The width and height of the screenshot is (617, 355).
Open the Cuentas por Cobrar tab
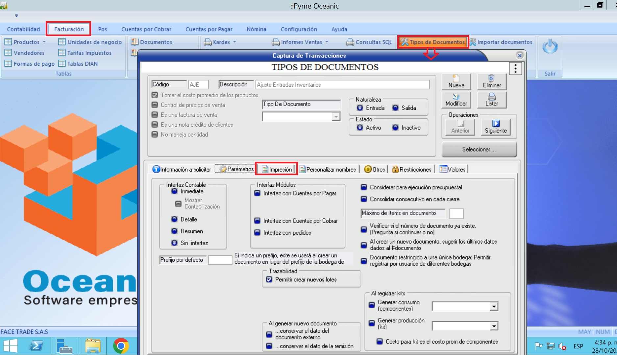tap(146, 29)
